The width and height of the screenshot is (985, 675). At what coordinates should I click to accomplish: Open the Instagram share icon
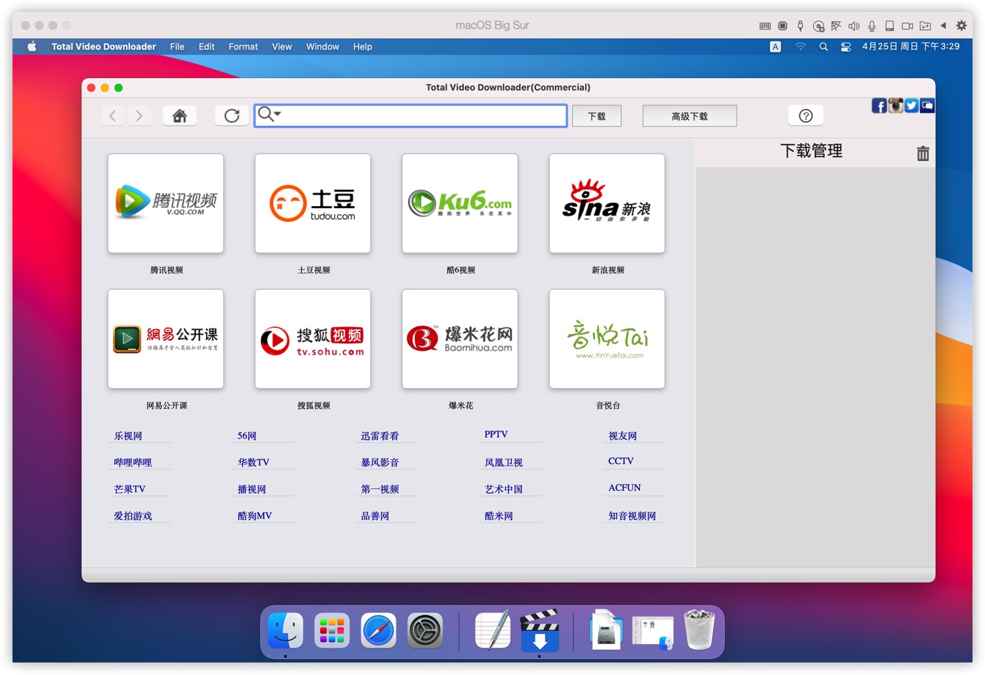pos(895,105)
